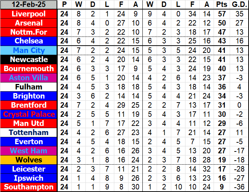Viewport: 249px width, 192px height.
Task: Select Southampton's goal difference of -36
Action: click(x=239, y=187)
